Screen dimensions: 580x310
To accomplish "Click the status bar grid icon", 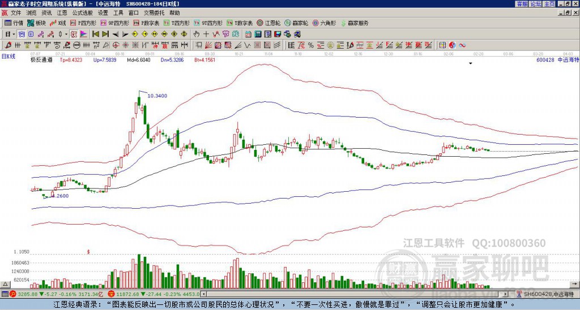I will click(x=5, y=294).
